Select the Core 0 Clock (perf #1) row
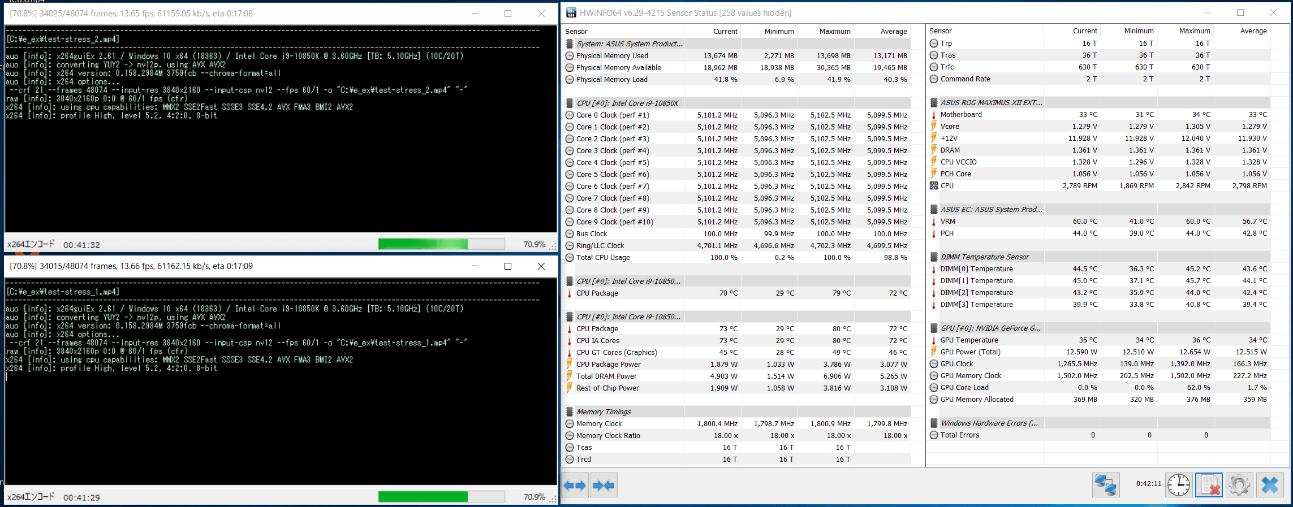The width and height of the screenshot is (1293, 507). click(x=738, y=115)
